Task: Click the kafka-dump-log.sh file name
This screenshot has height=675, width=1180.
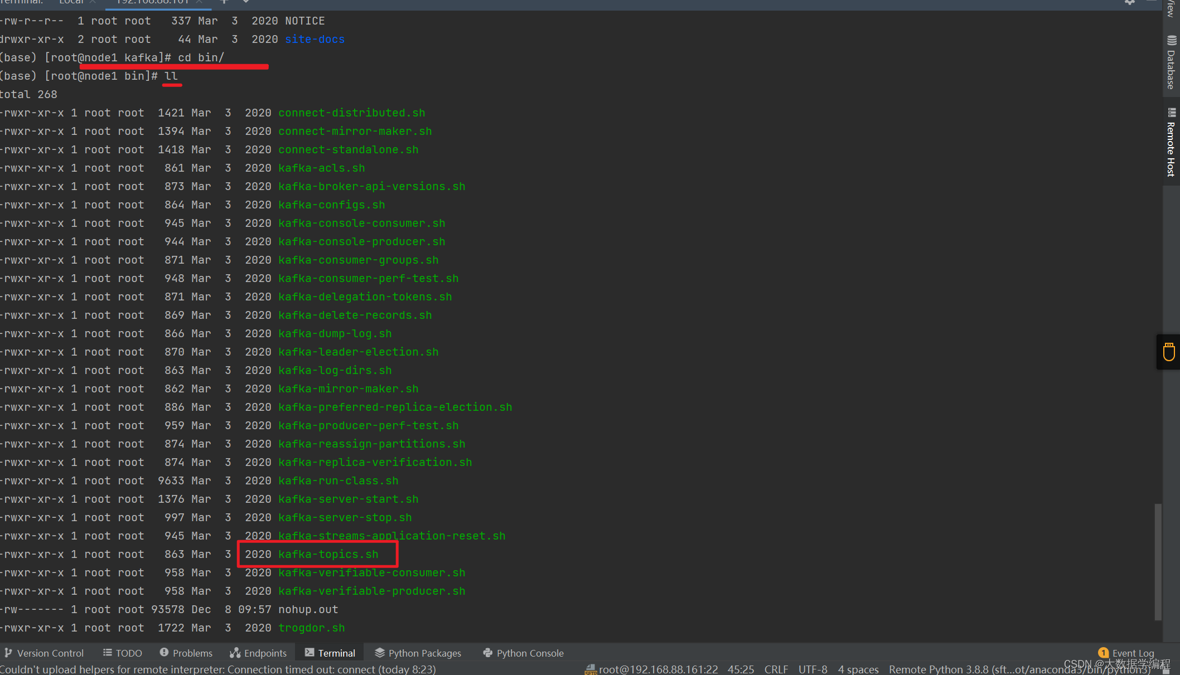Action: pos(335,333)
